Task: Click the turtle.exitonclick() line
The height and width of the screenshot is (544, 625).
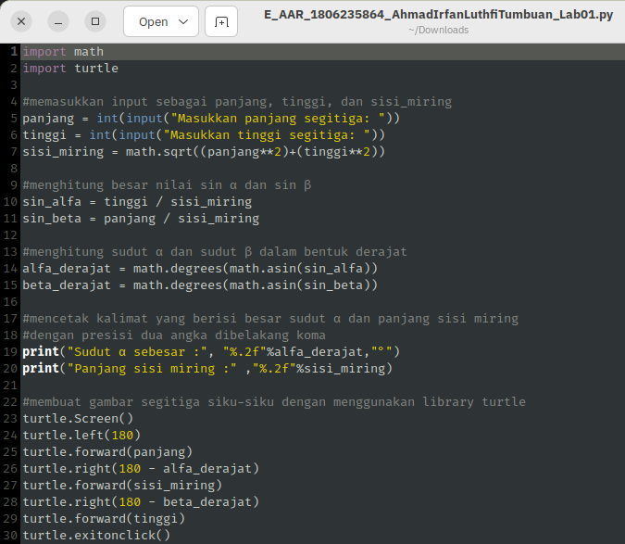Action: click(x=96, y=536)
